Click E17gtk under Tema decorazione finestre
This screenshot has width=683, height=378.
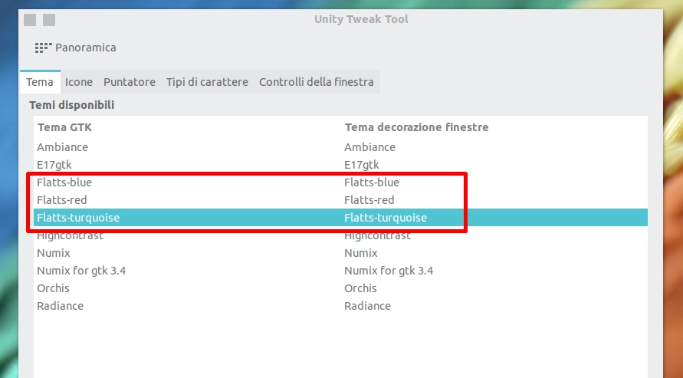[362, 165]
